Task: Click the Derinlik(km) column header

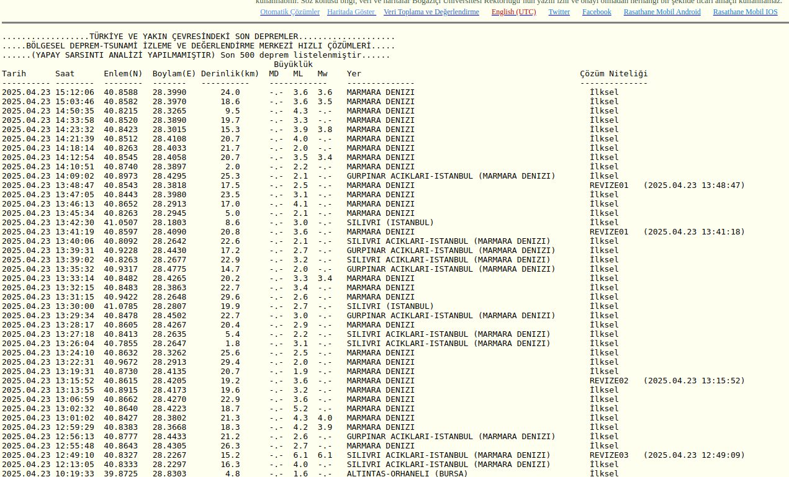Action: click(x=230, y=74)
